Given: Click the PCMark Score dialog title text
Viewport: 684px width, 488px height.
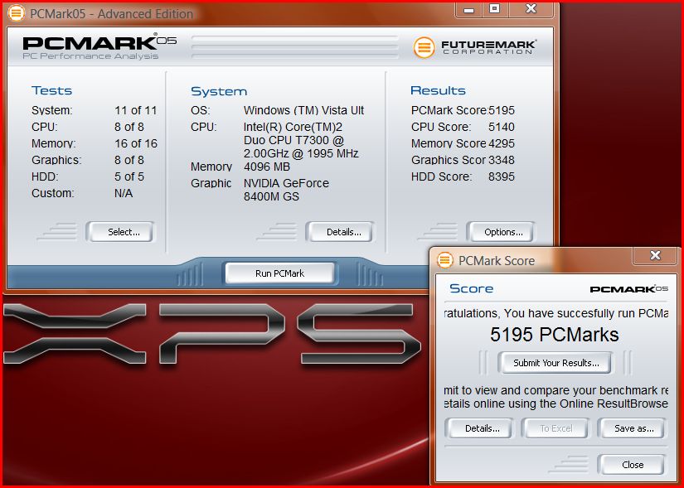Looking at the screenshot, I should coord(497,261).
